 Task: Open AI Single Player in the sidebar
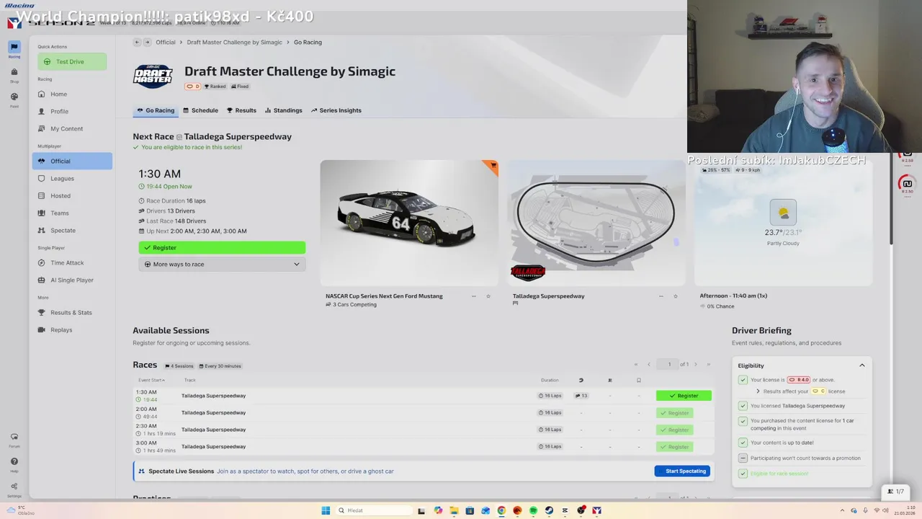(72, 280)
